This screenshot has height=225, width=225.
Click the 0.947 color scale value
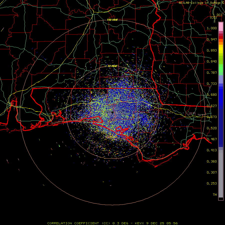point(212,39)
